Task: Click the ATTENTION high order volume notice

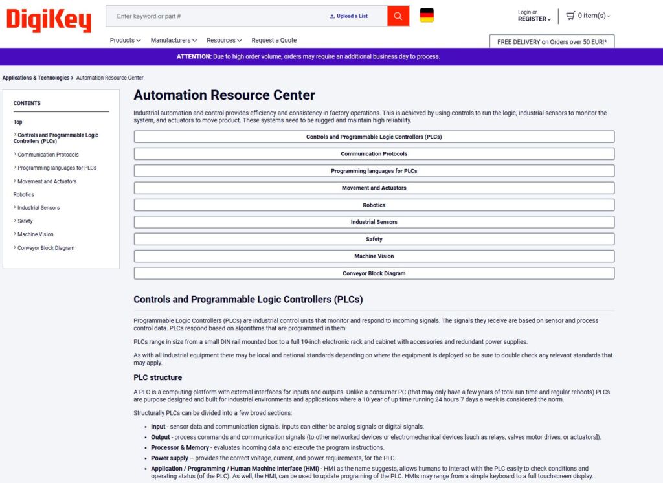Action: 308,57
